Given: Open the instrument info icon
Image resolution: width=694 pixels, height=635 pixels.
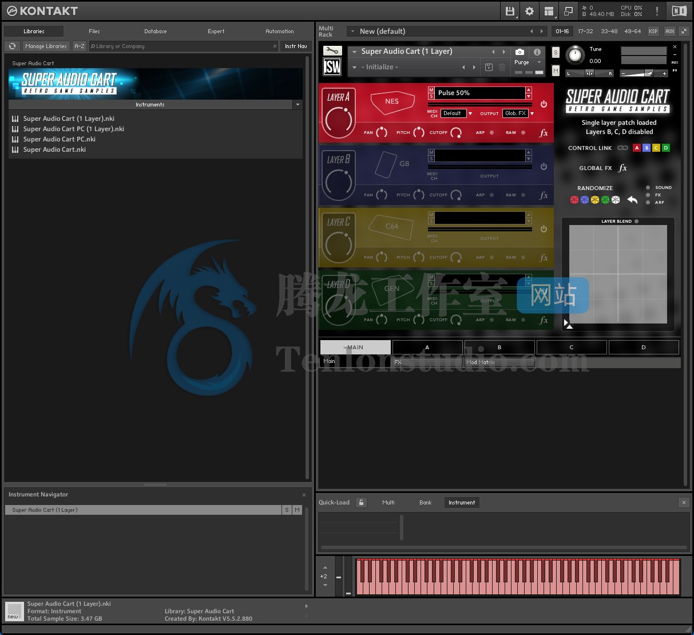Looking at the screenshot, I should point(537,52).
